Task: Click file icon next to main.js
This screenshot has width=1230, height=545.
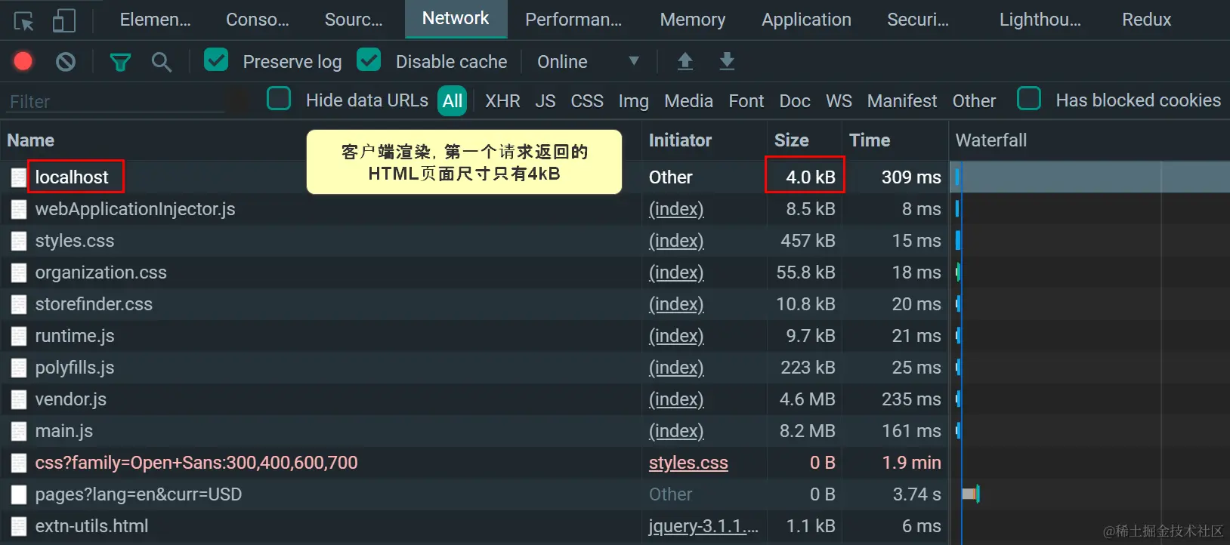Action: pyautogui.click(x=19, y=431)
